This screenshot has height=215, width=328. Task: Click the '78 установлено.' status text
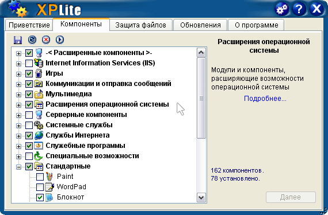[x=235, y=178]
